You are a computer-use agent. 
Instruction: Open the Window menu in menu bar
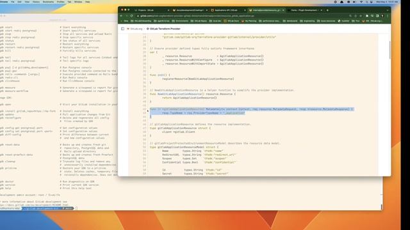[x=78, y=2]
